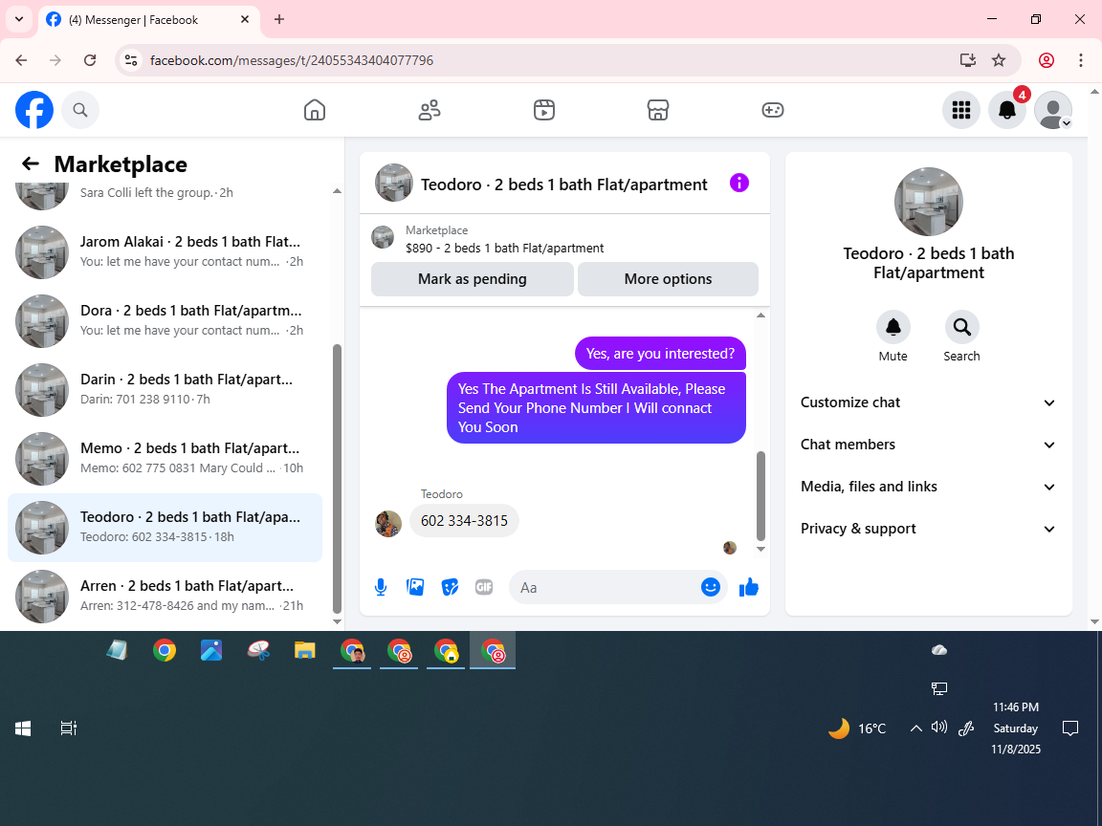The height and width of the screenshot is (826, 1102).
Task: Click listing thumbnail in right info panel
Action: [x=929, y=202]
